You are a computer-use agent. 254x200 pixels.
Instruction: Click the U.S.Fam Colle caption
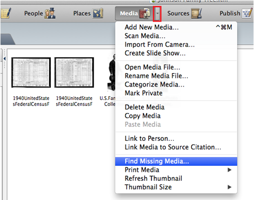tap(108, 101)
